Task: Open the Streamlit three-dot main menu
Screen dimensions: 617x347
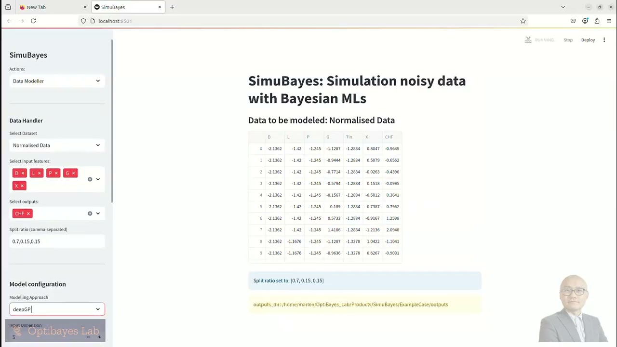Action: click(x=604, y=40)
